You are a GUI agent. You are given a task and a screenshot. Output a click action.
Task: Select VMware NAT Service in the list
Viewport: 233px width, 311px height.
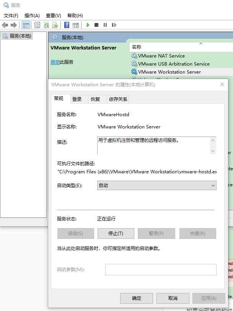(161, 56)
